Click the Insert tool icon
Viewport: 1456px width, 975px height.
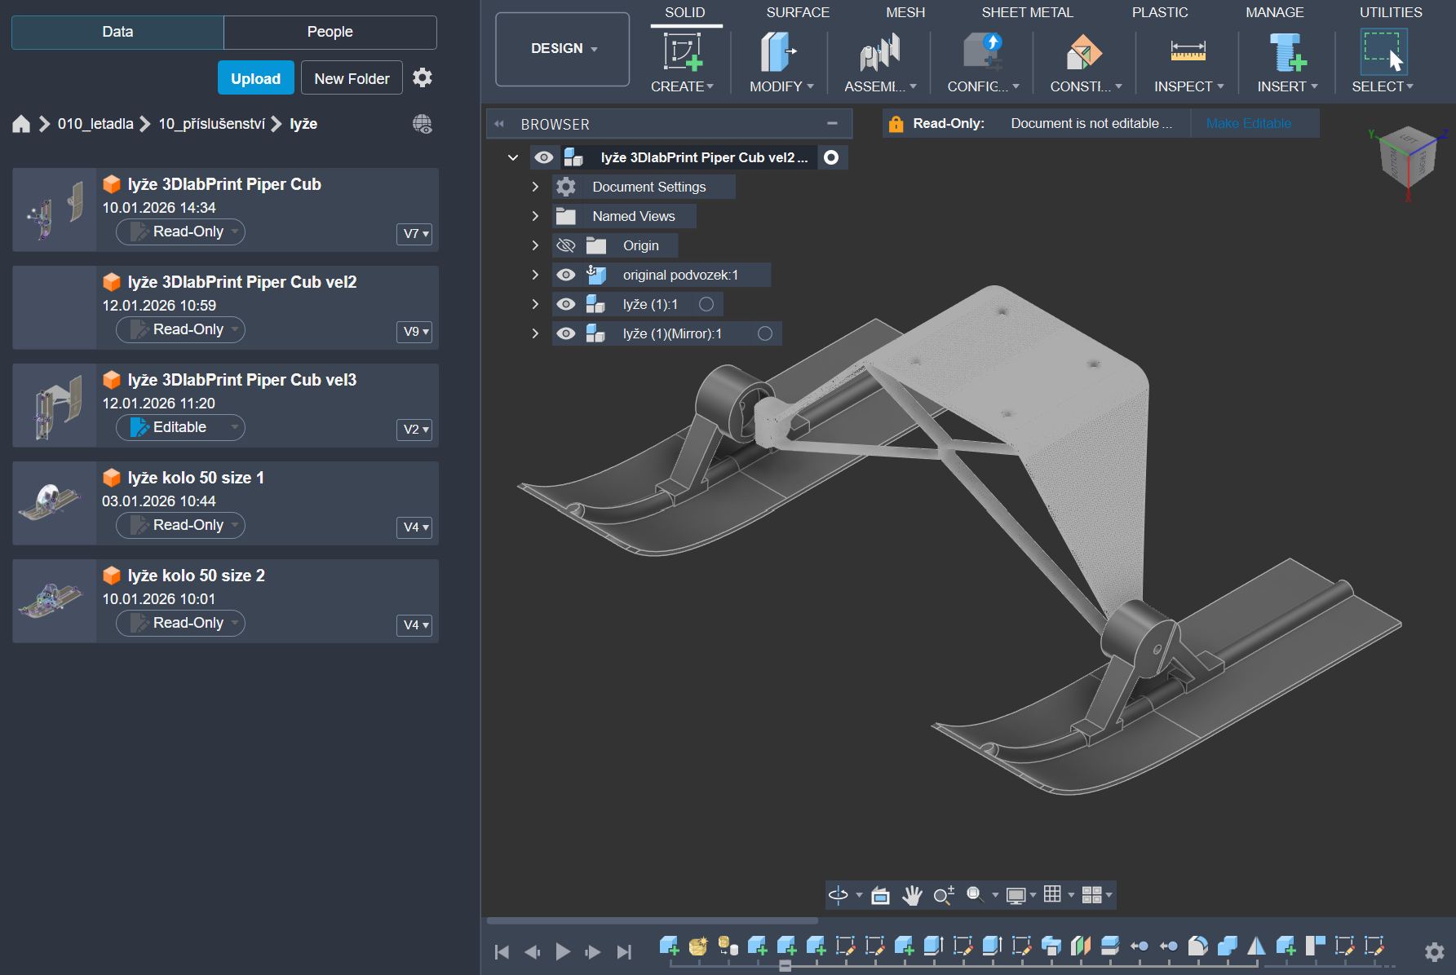1286,51
